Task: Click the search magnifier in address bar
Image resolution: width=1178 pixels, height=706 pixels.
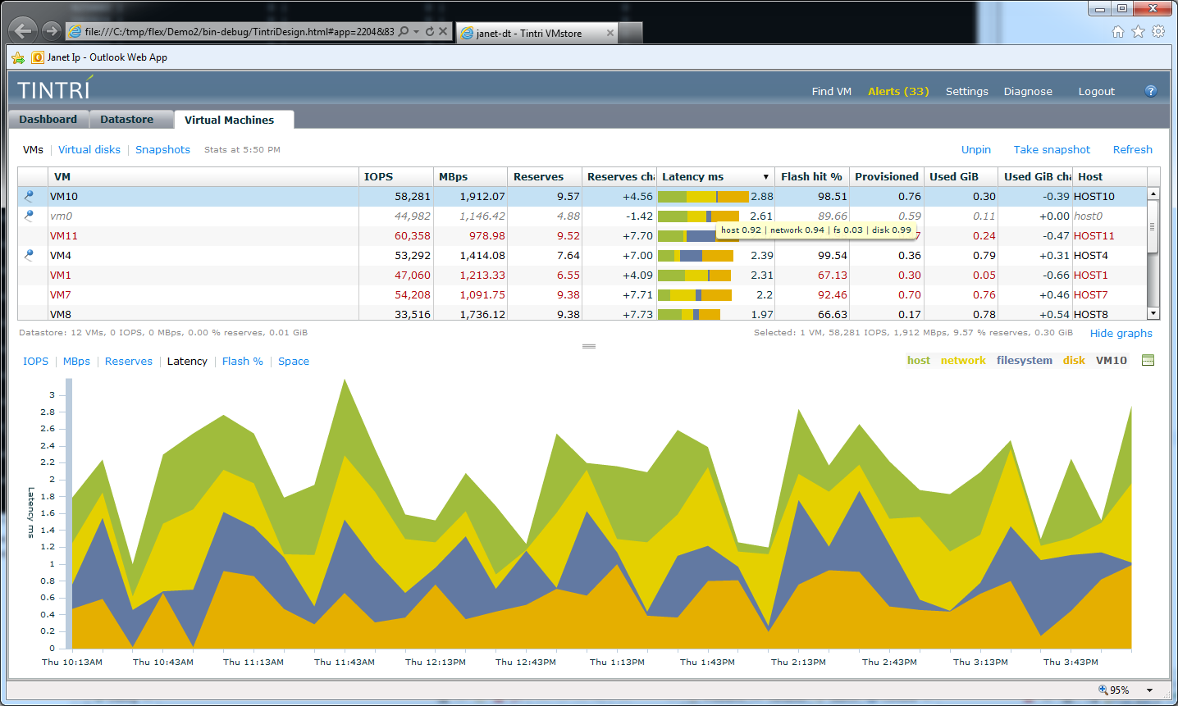Action: pyautogui.click(x=404, y=31)
